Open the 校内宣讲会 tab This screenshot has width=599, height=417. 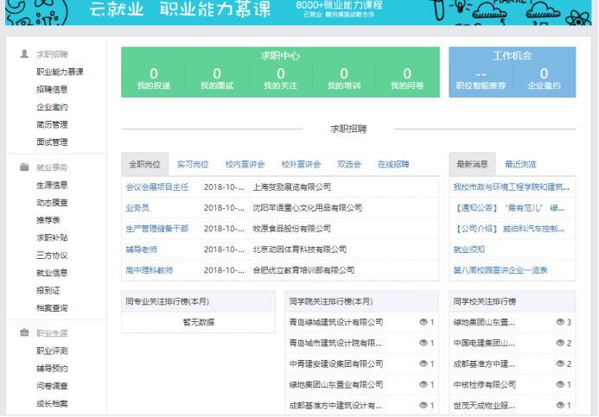(245, 164)
